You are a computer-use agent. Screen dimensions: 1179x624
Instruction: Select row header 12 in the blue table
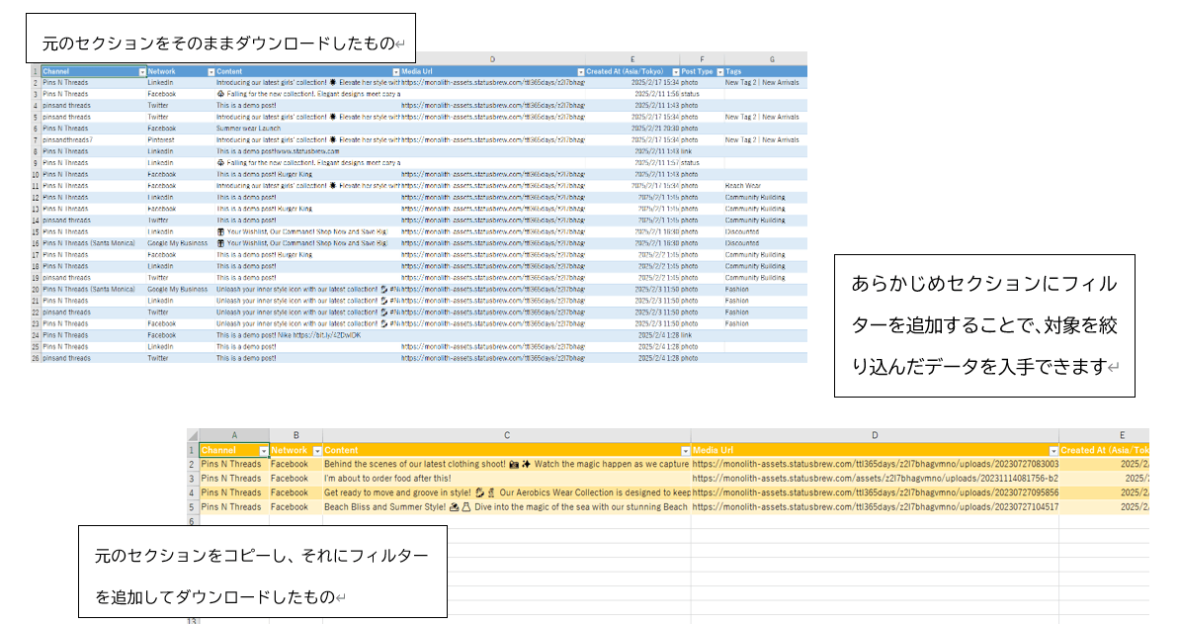36,198
